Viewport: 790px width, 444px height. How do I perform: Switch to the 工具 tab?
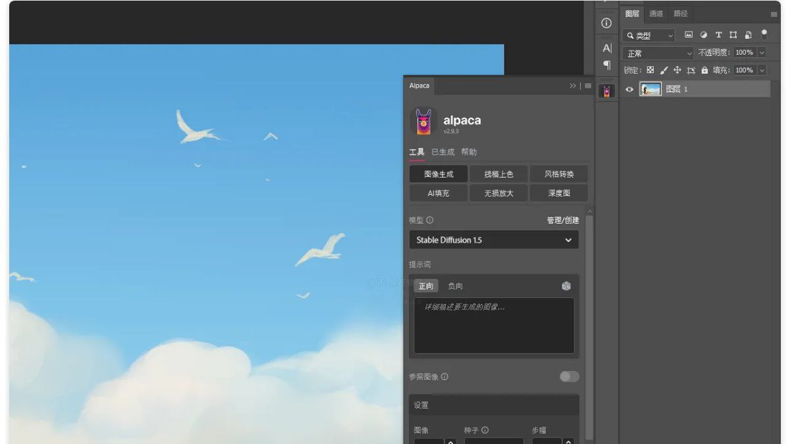(x=417, y=152)
